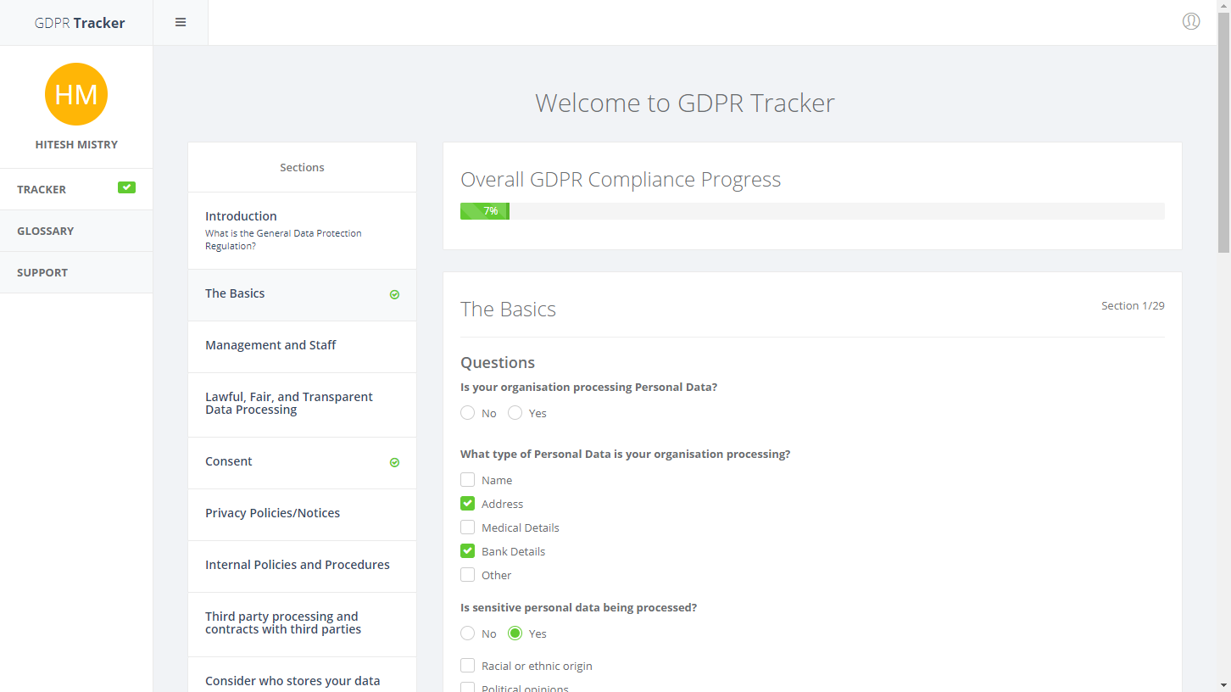Open the hamburger navigation menu
This screenshot has width=1231, height=692.
(180, 21)
